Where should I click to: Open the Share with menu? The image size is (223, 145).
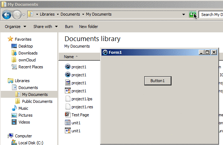46,27
